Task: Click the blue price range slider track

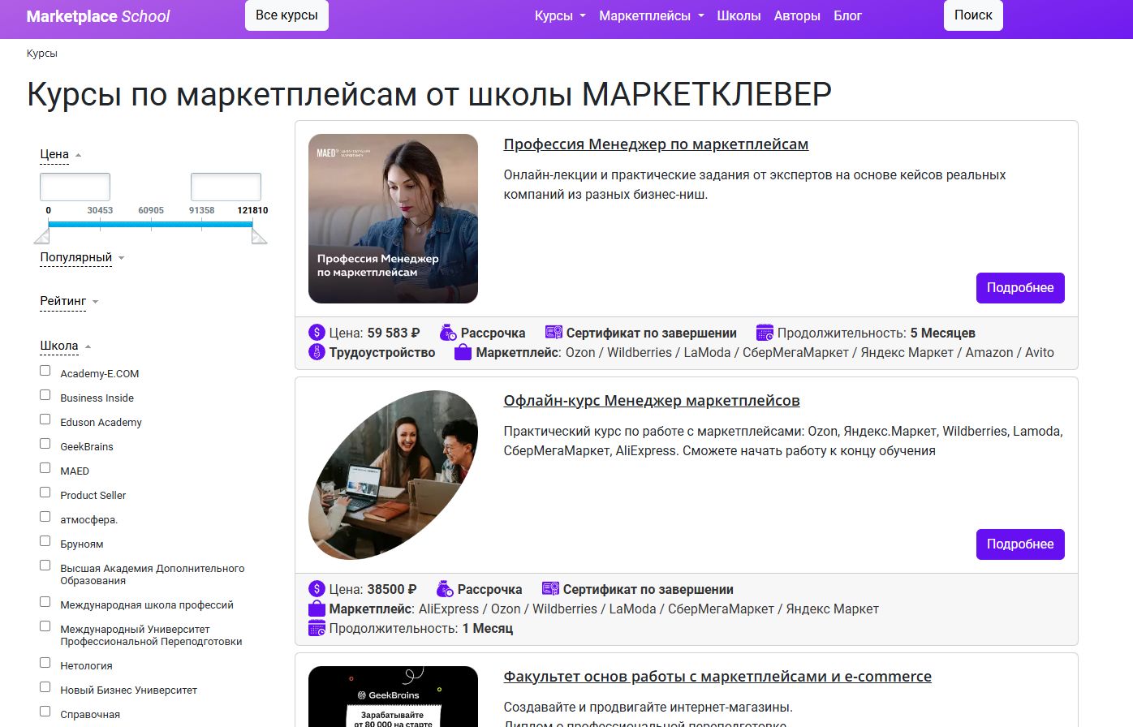Action: tap(150, 224)
